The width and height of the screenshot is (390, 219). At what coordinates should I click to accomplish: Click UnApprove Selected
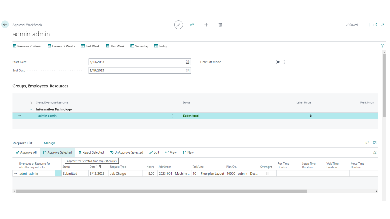[126, 152]
